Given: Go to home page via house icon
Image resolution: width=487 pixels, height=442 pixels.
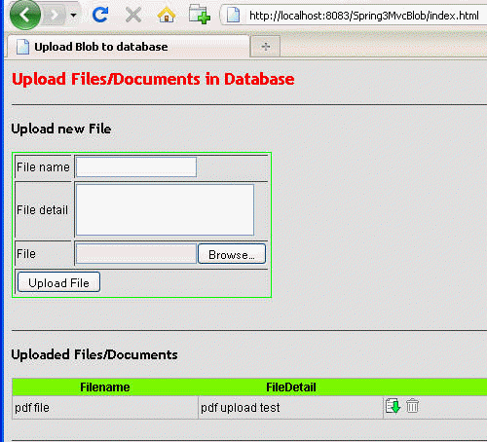Looking at the screenshot, I should pyautogui.click(x=167, y=15).
